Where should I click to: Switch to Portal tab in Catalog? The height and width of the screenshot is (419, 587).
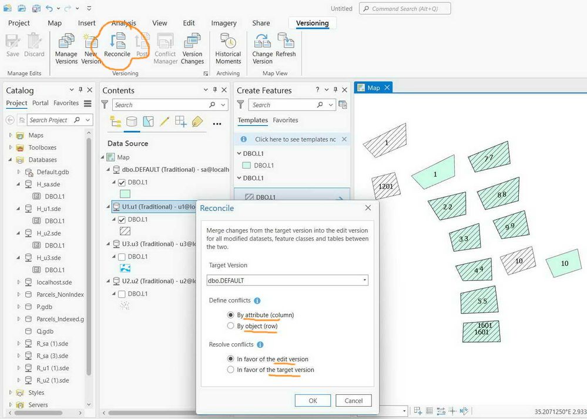click(40, 103)
